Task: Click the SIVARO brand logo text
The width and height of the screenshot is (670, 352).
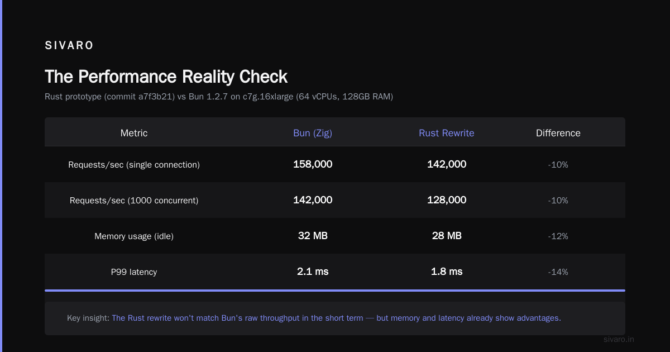Action: [69, 46]
